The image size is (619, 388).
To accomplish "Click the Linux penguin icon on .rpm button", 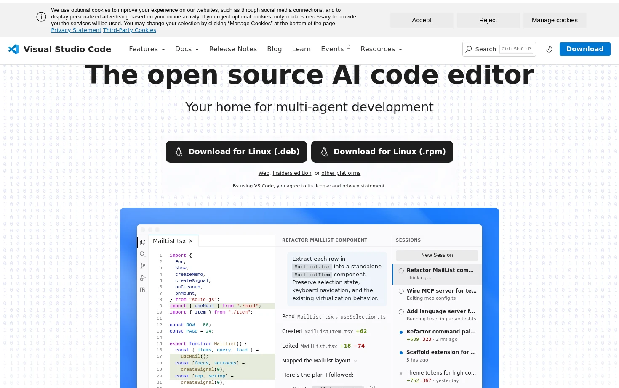I will click(x=324, y=152).
